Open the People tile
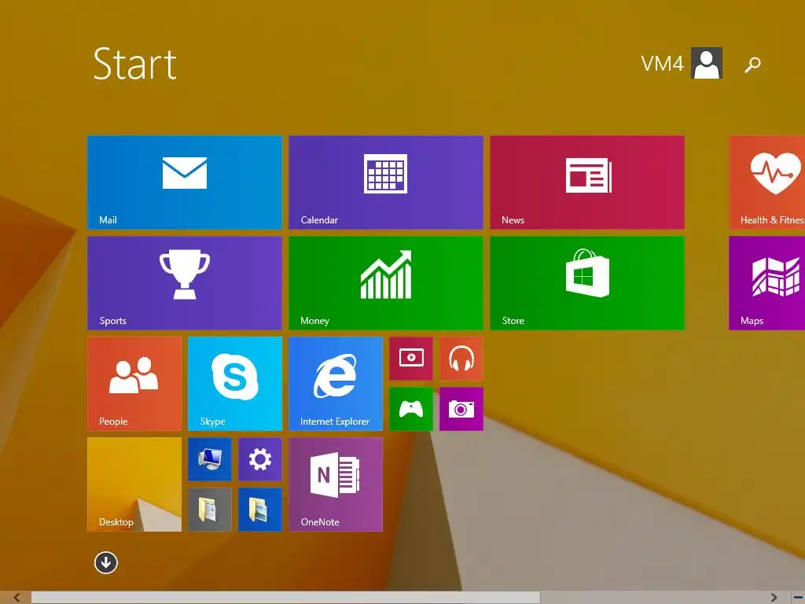Screen dimensions: 805x604 pos(134,384)
